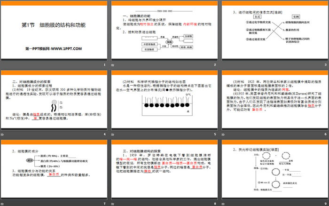Select slide 1 title thumbnail
329x206 pixels.
[x=54, y=31]
